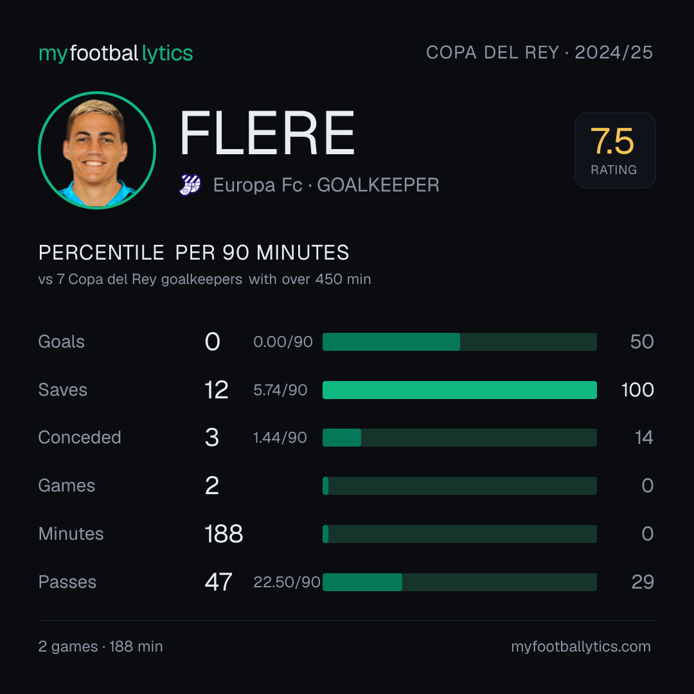Click the Passes percentile bar
The height and width of the screenshot is (694, 694).
click(459, 582)
